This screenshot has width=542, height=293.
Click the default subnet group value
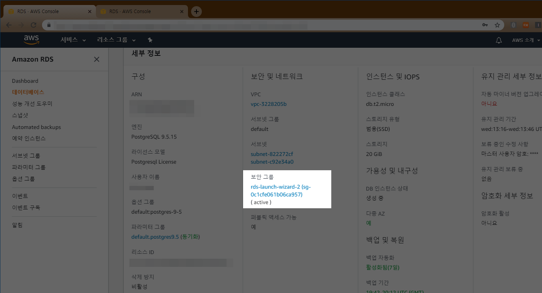pos(260,129)
